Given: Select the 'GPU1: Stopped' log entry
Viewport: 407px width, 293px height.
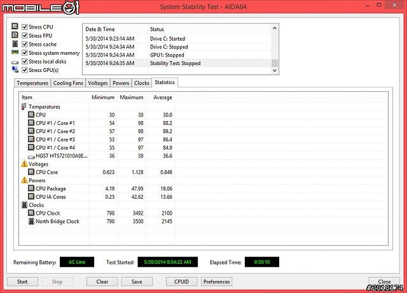Looking at the screenshot, I should click(177, 55).
